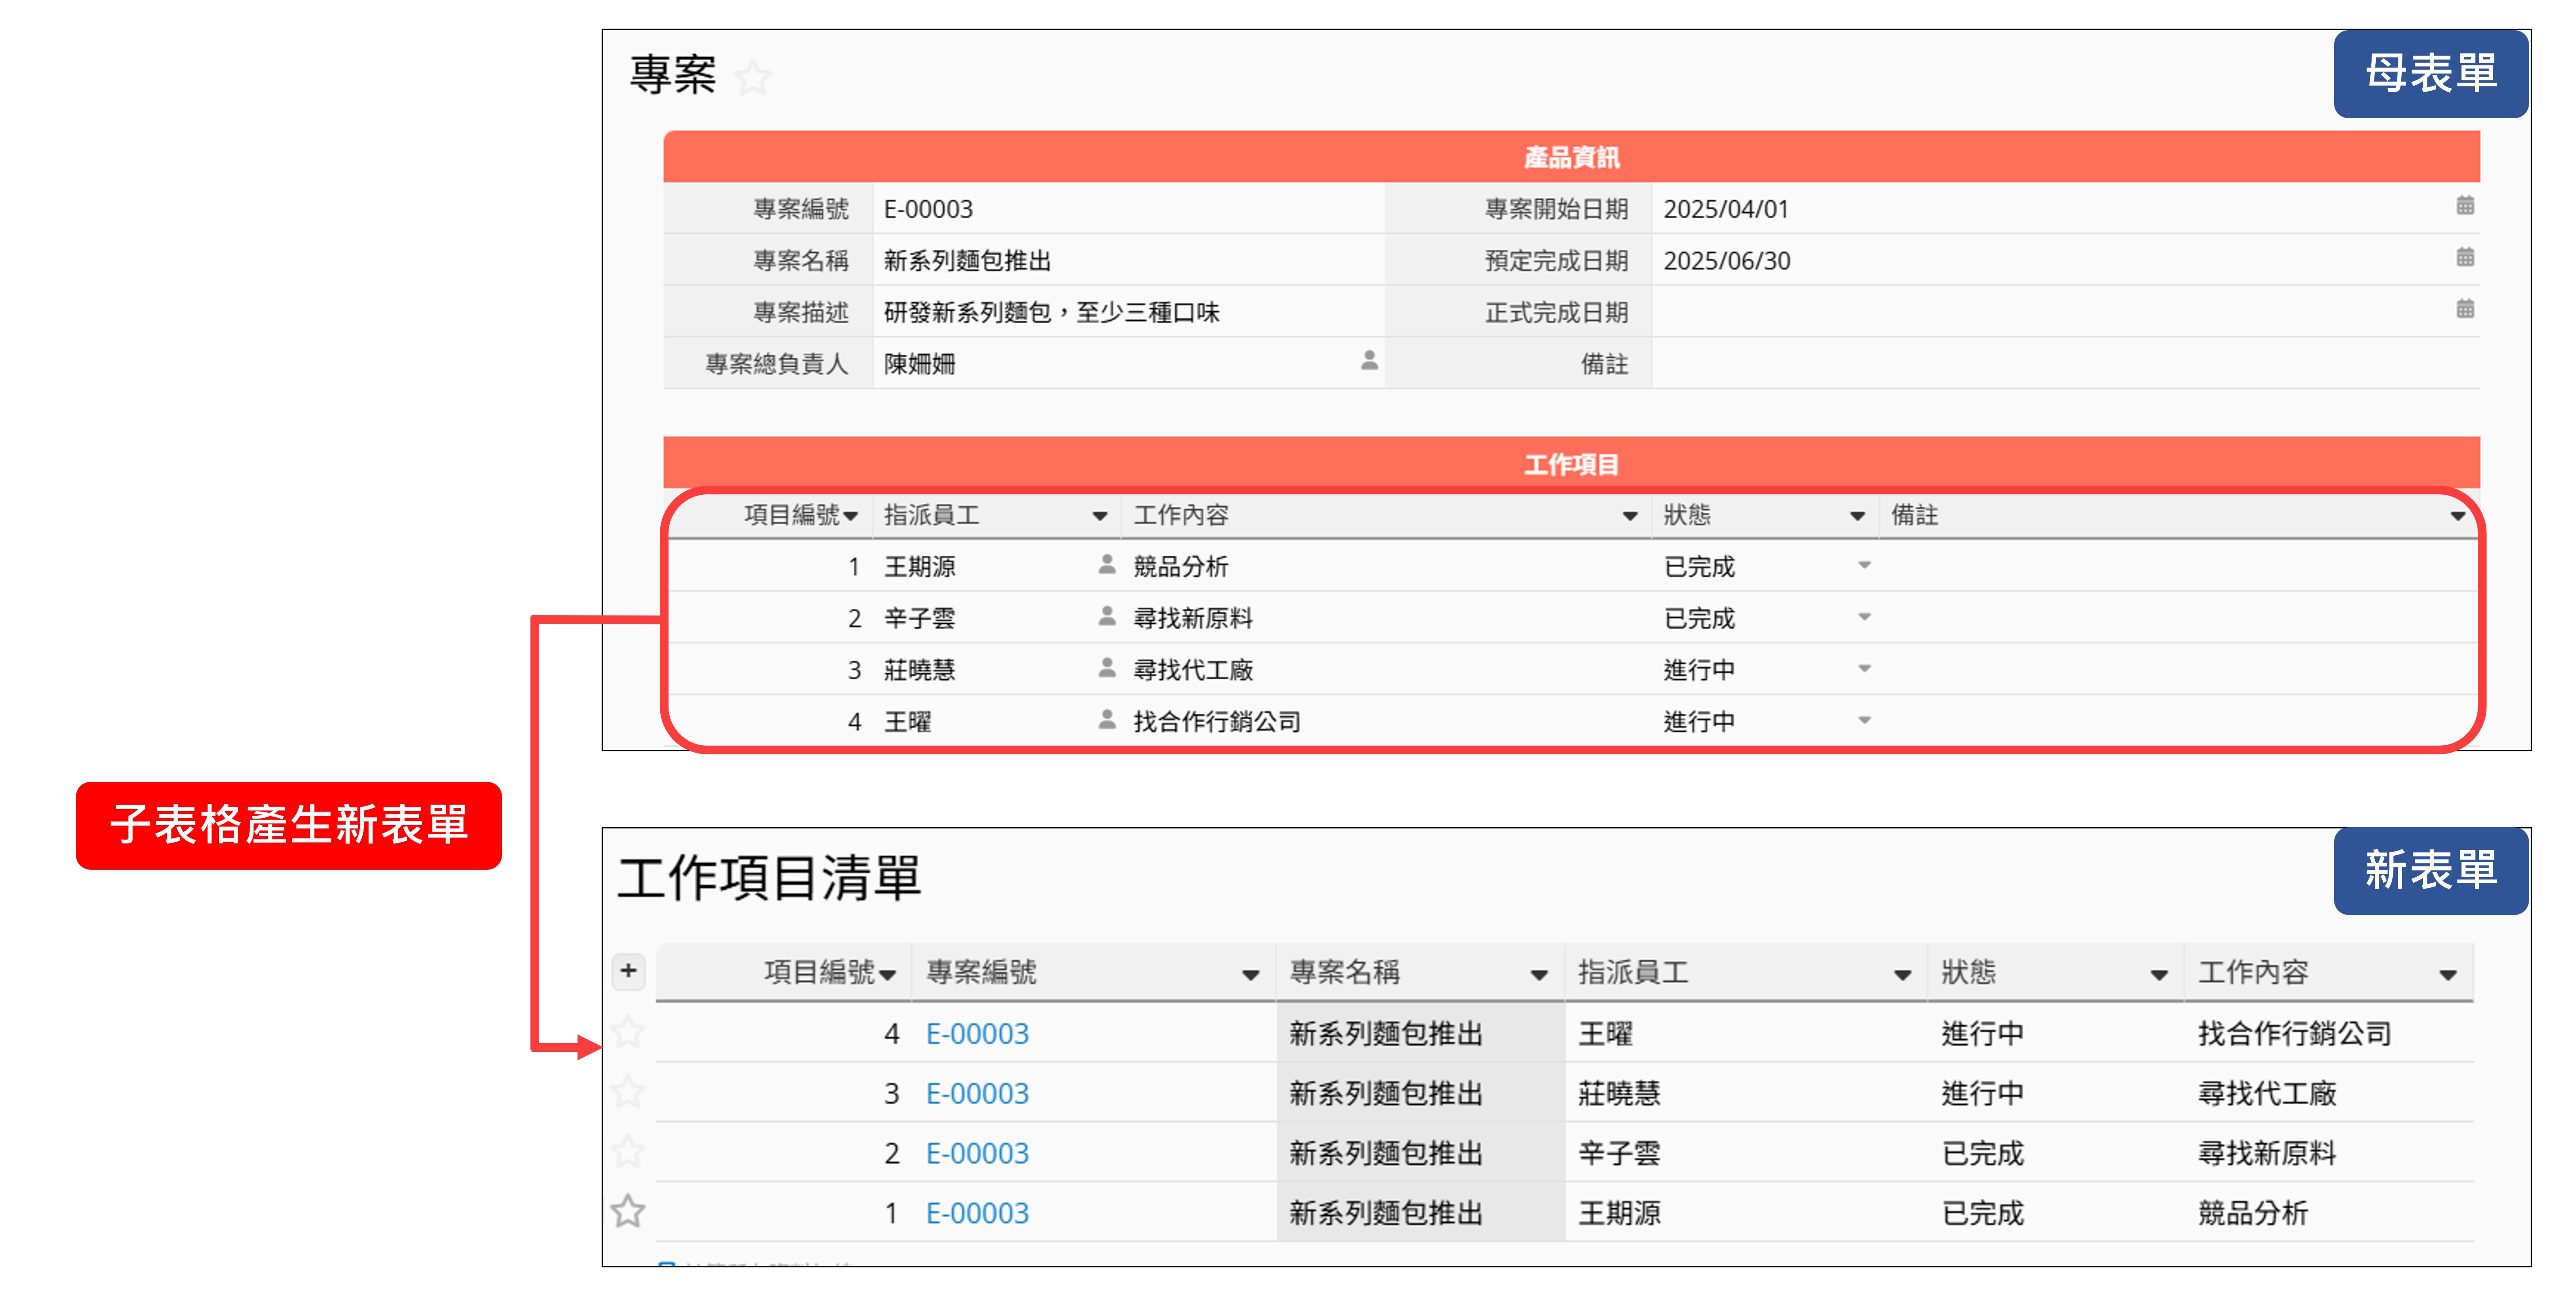
Task: Click 專案編號 field value E-00003 in form
Action: [1129, 209]
